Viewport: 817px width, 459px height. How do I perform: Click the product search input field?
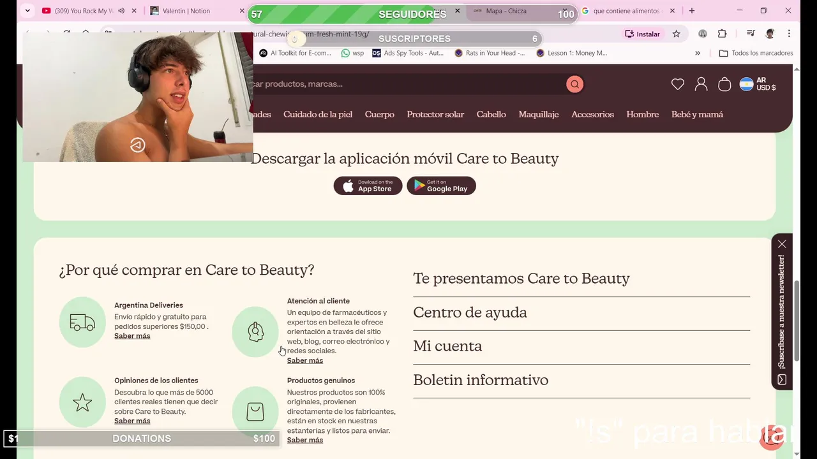[408, 84]
